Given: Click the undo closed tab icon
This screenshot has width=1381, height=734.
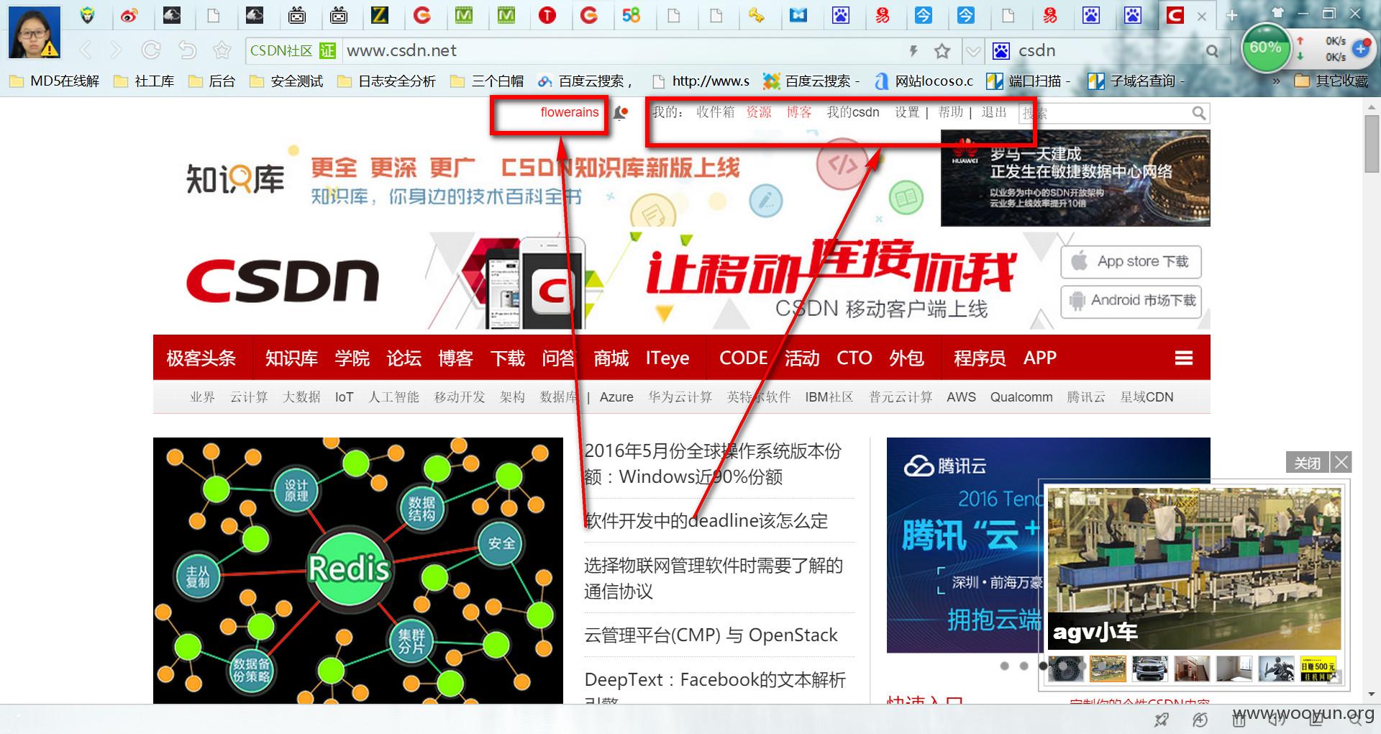Looking at the screenshot, I should (x=187, y=50).
